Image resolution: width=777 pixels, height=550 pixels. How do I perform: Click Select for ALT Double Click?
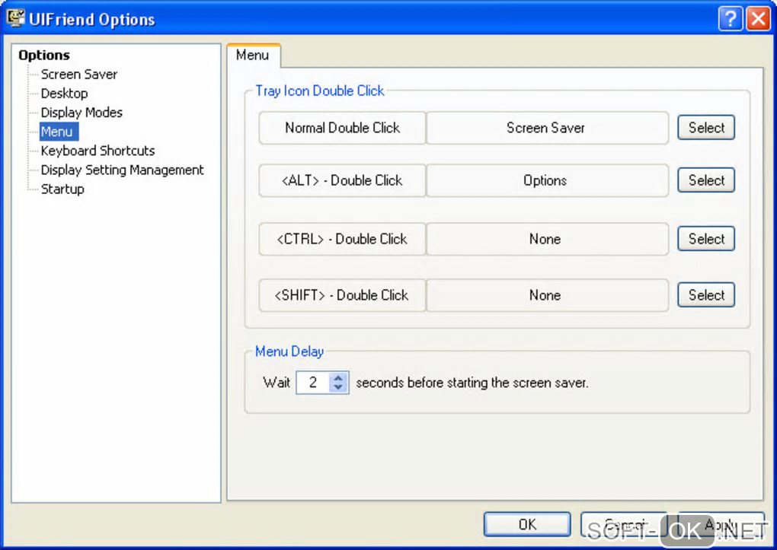click(705, 180)
